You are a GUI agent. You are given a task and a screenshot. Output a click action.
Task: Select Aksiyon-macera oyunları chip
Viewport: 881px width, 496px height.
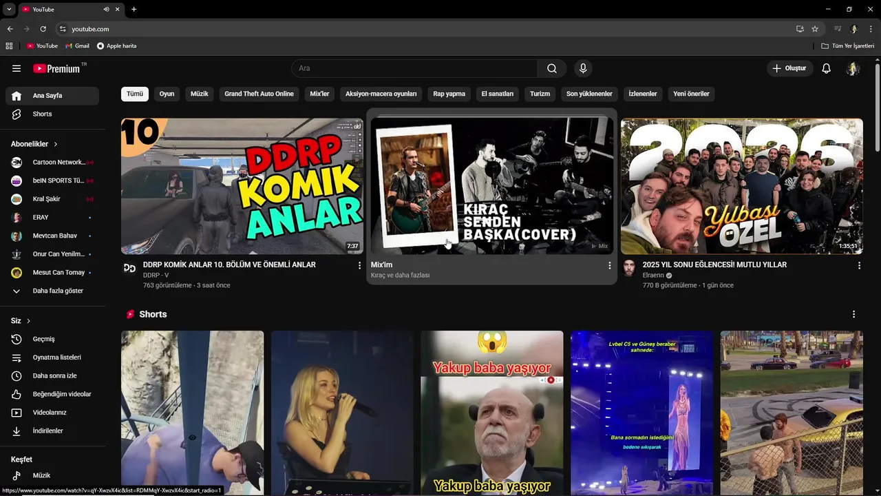(381, 94)
